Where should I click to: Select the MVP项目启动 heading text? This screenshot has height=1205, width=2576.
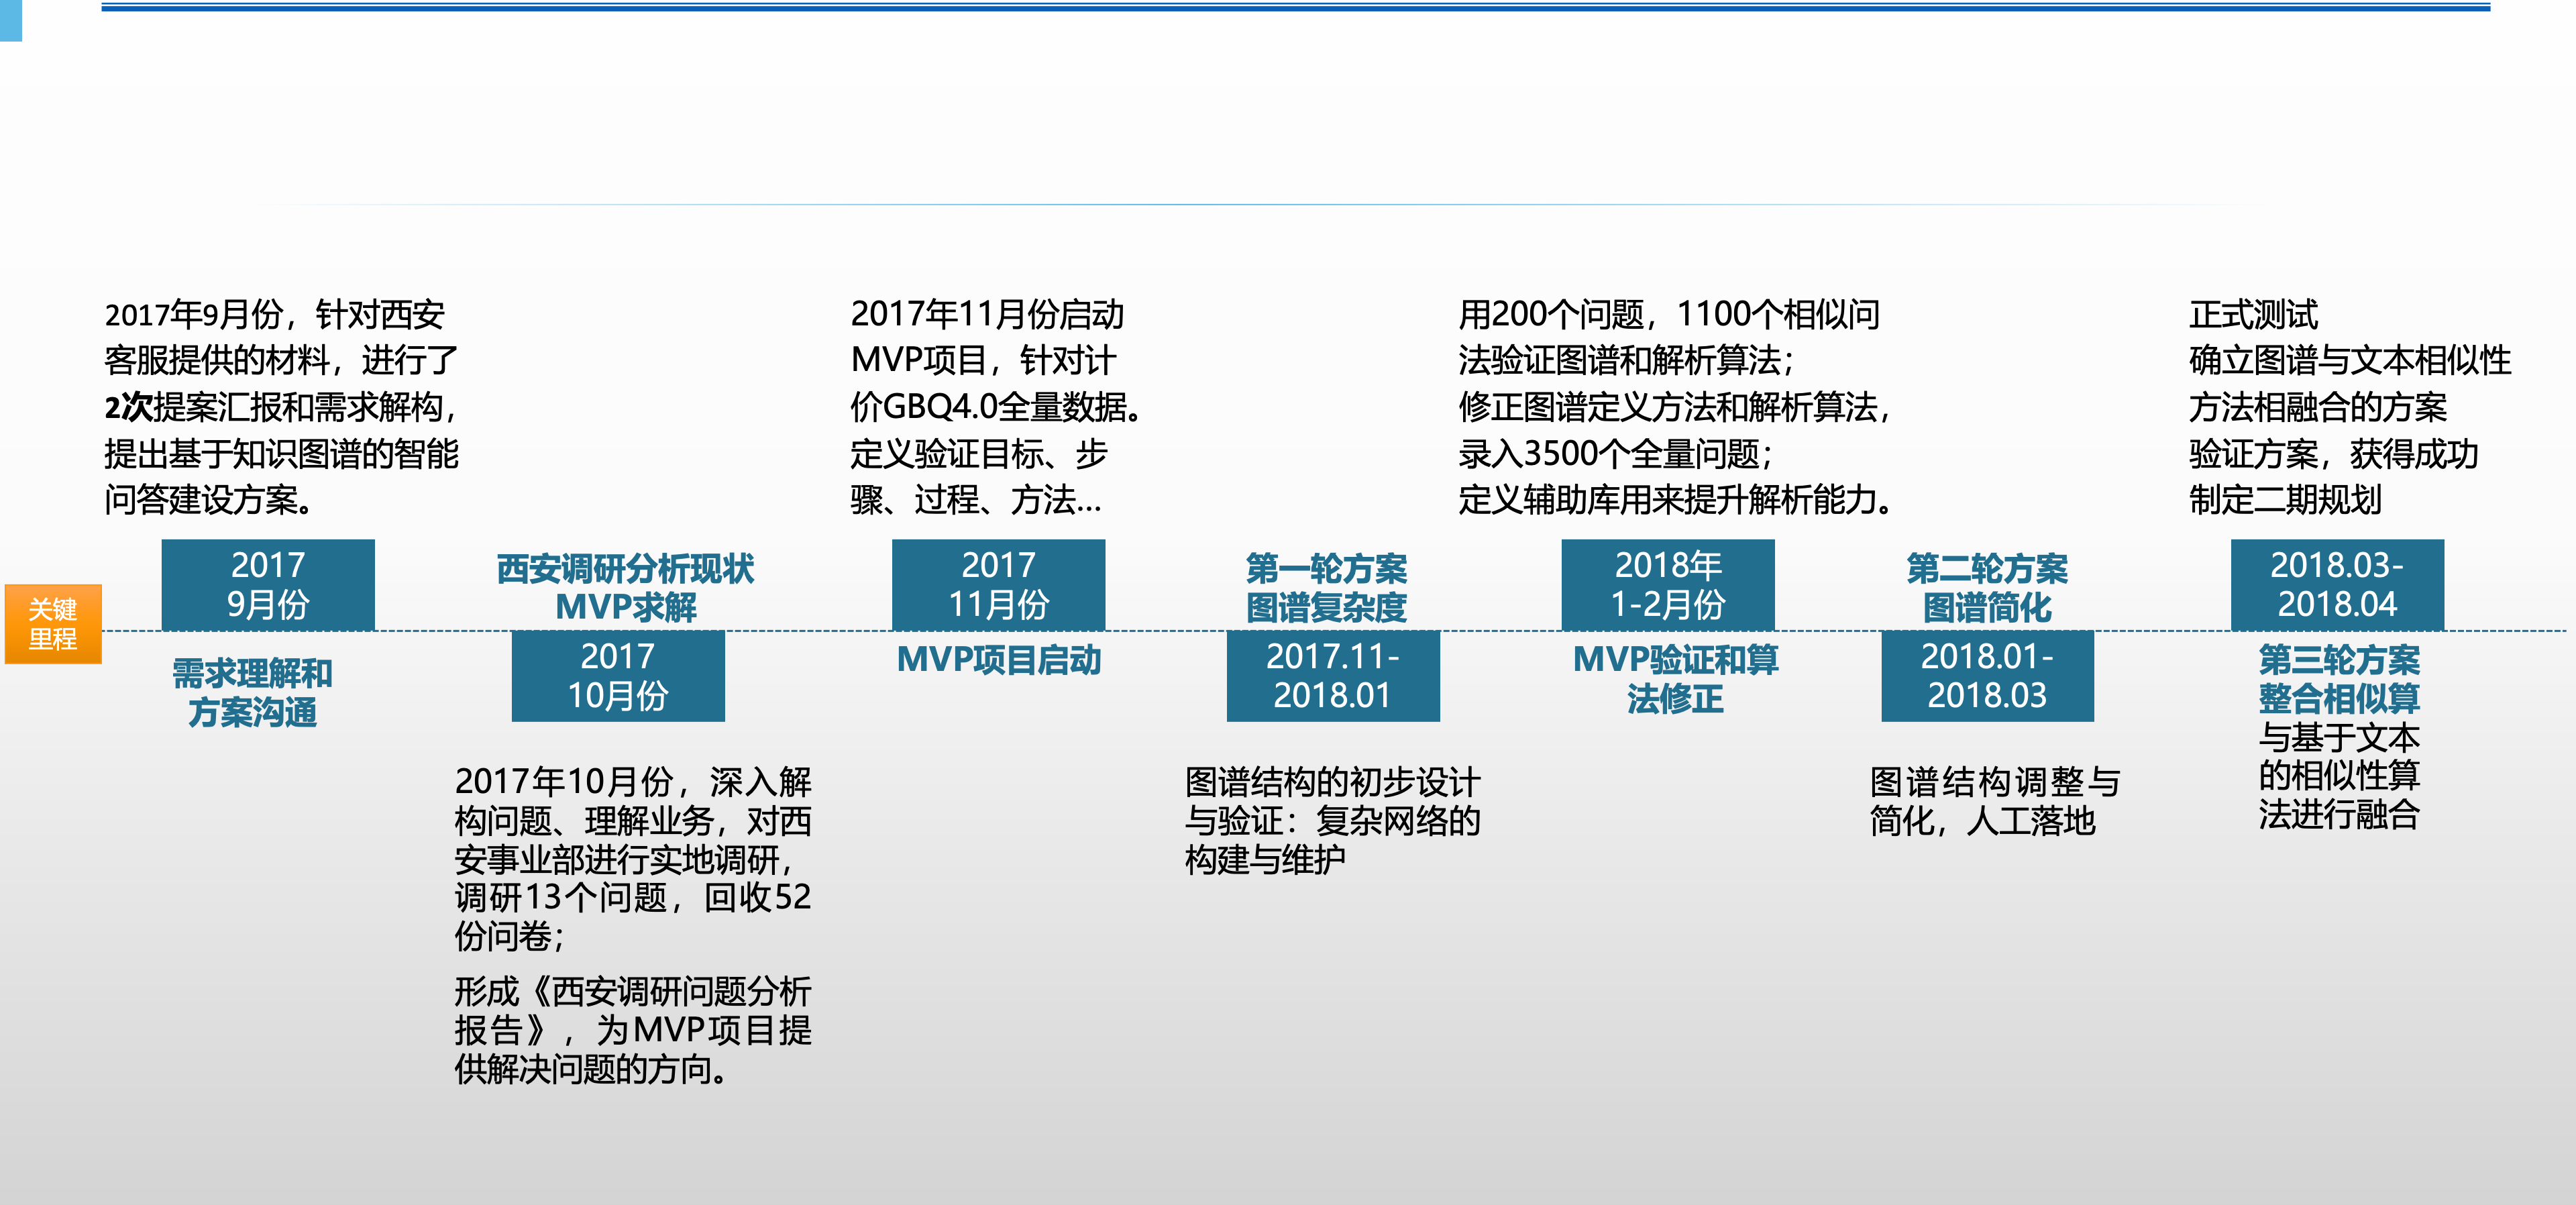click(x=998, y=660)
